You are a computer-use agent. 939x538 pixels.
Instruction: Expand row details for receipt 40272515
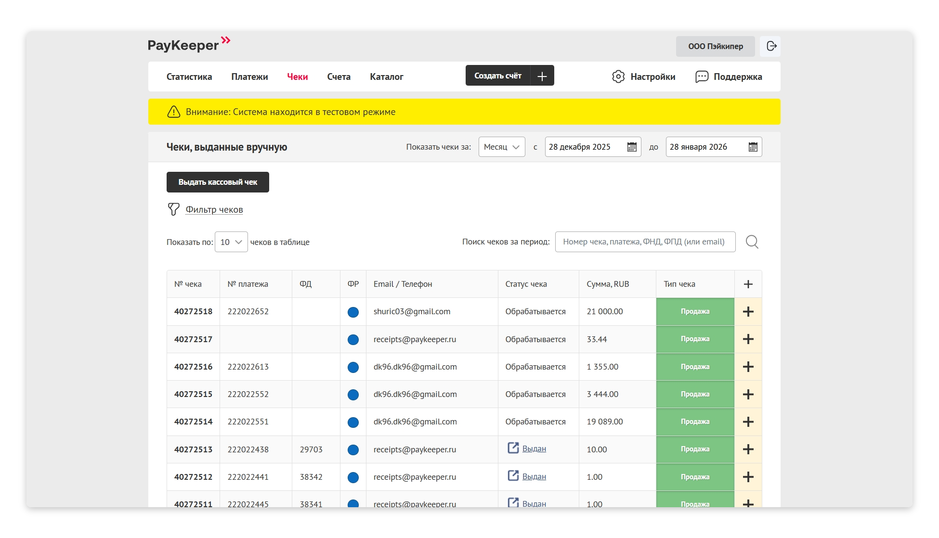(748, 395)
